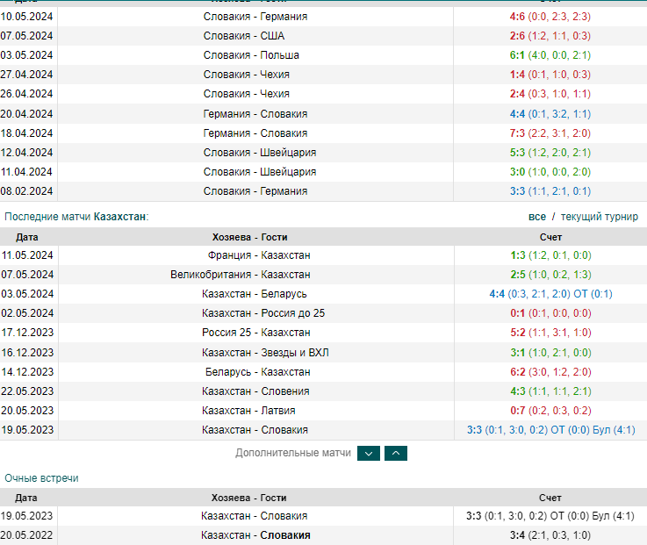Screen dimensions: 647x545
Task: Click score 2:6 (1:2, 1:1, 0:3)
Action: click(550, 36)
